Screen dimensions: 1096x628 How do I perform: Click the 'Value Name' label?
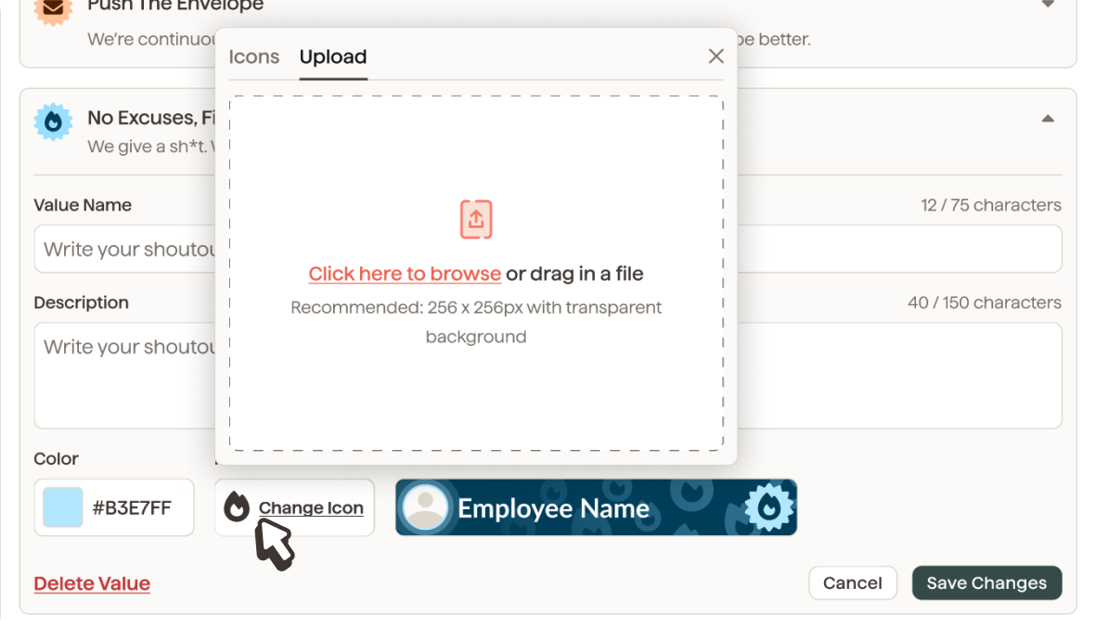click(x=83, y=205)
